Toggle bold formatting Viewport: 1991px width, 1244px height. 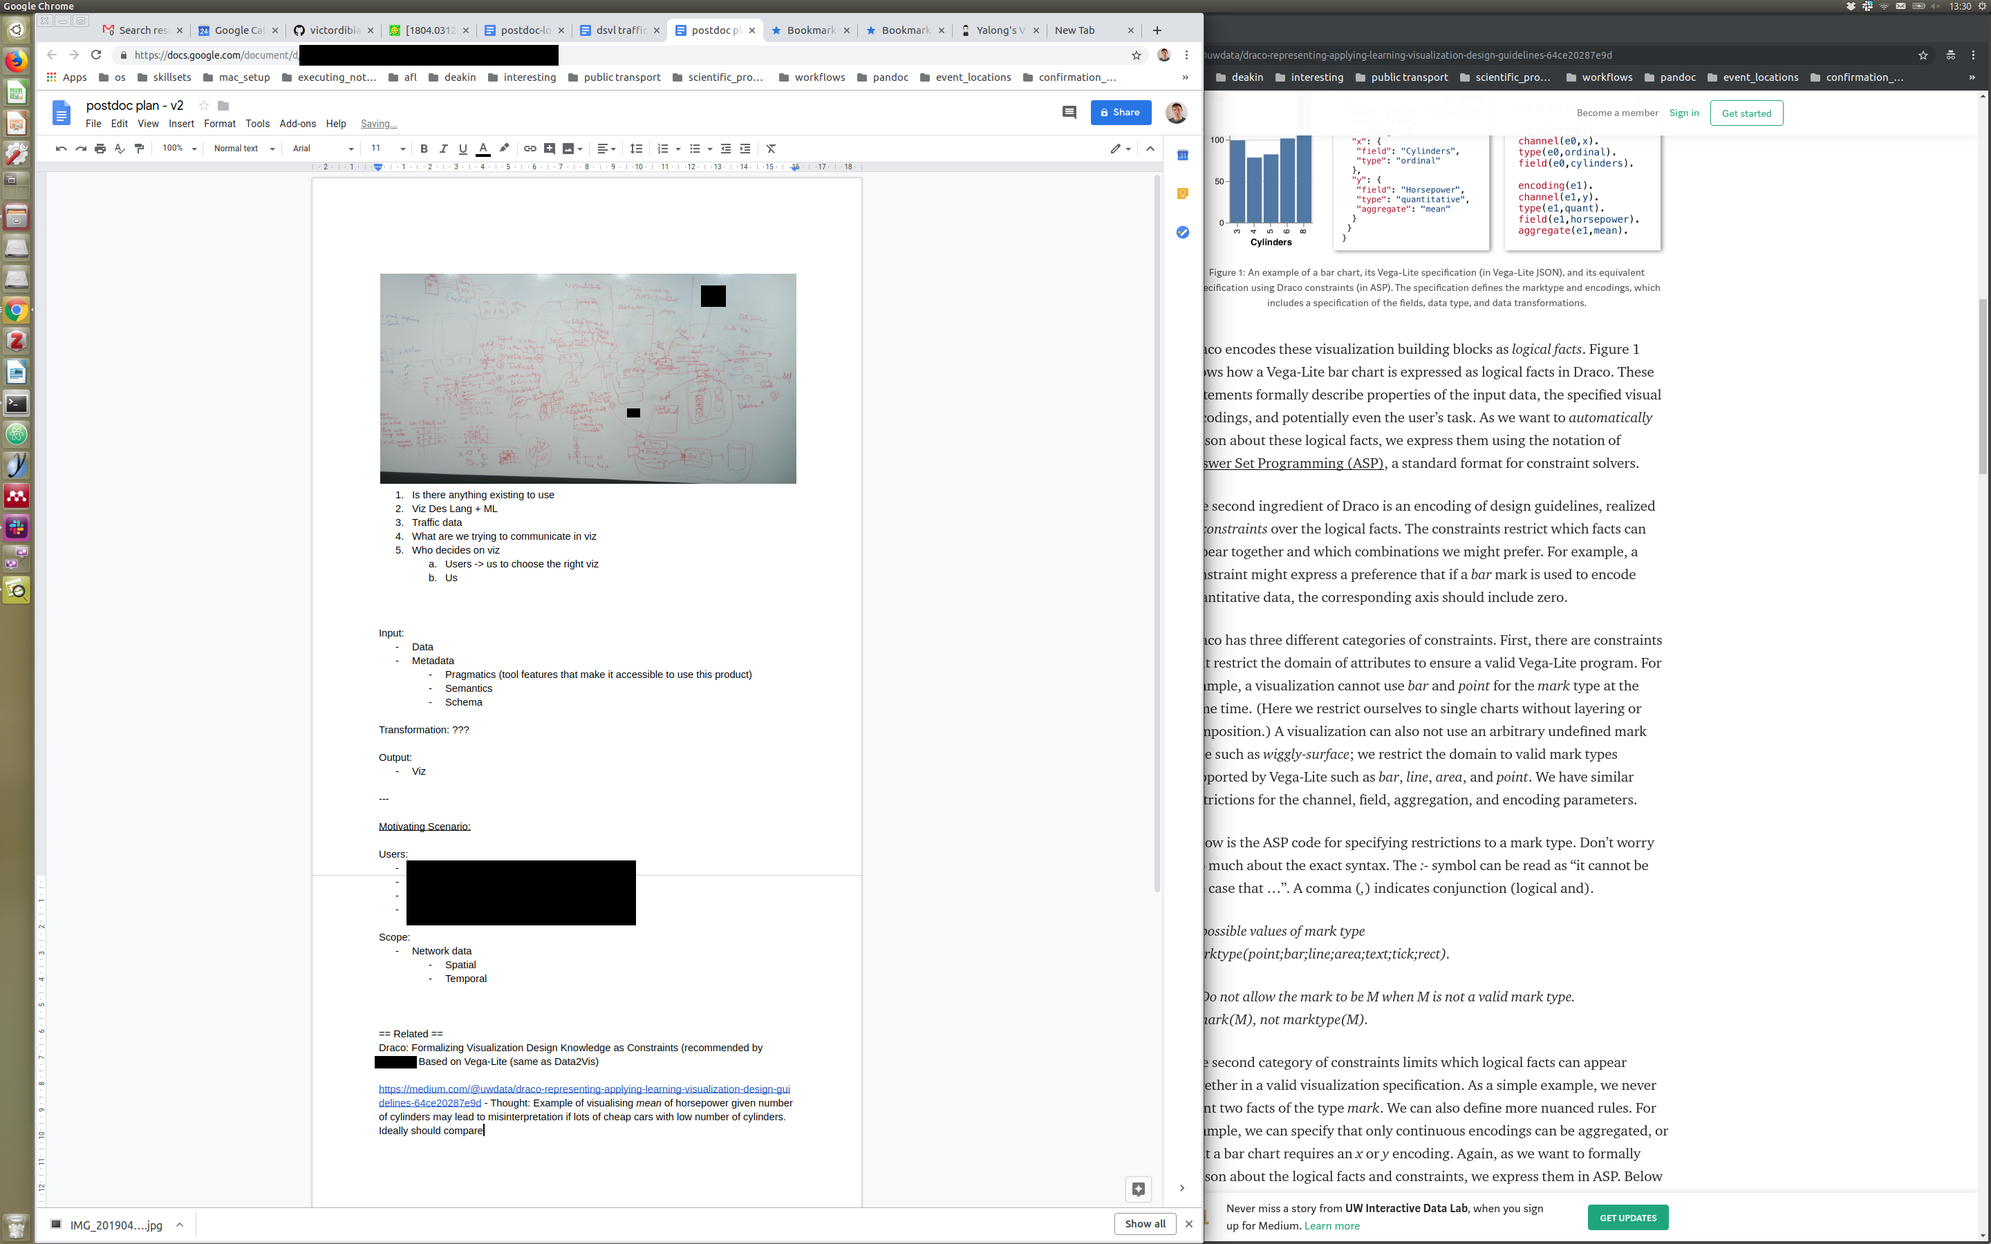[424, 149]
